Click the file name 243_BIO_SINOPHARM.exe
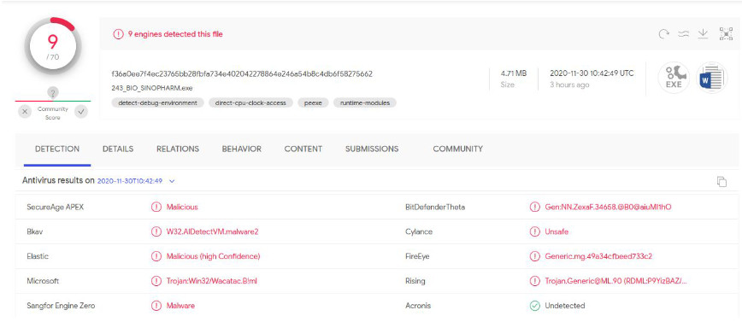Image resolution: width=742 pixels, height=322 pixels. (152, 88)
